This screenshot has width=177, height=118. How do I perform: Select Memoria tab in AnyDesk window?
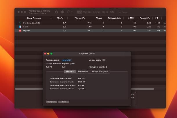coord(70,72)
